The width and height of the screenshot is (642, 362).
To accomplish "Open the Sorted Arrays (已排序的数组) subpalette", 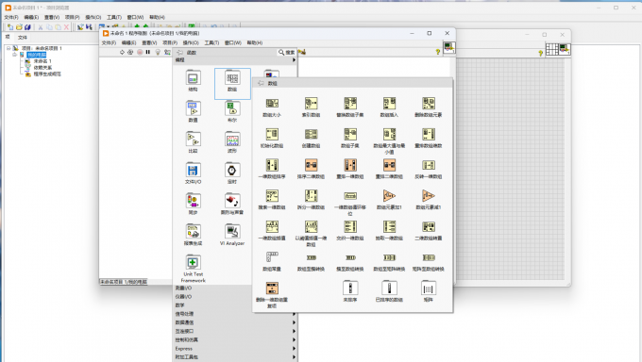I will [389, 292].
